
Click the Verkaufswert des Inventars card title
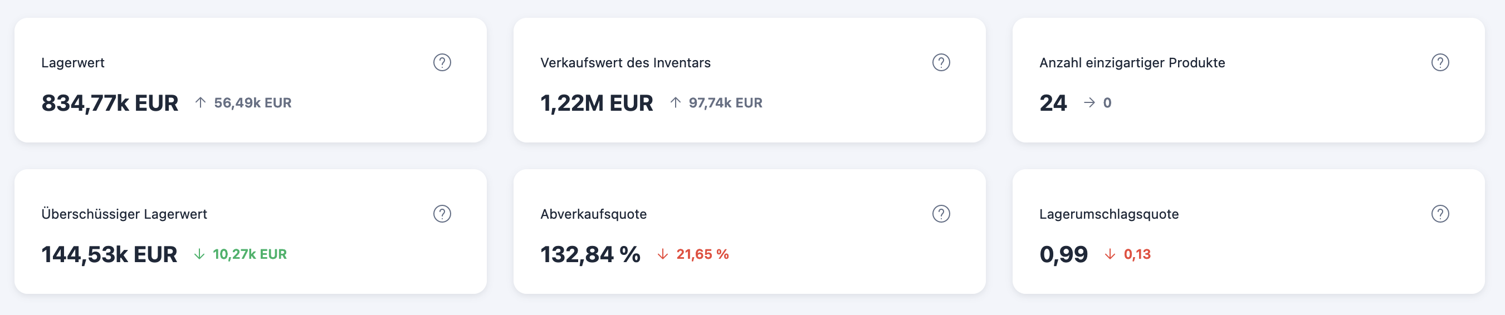625,63
